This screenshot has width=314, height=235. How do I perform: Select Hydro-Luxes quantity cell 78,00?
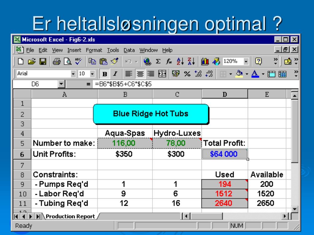[x=177, y=143]
